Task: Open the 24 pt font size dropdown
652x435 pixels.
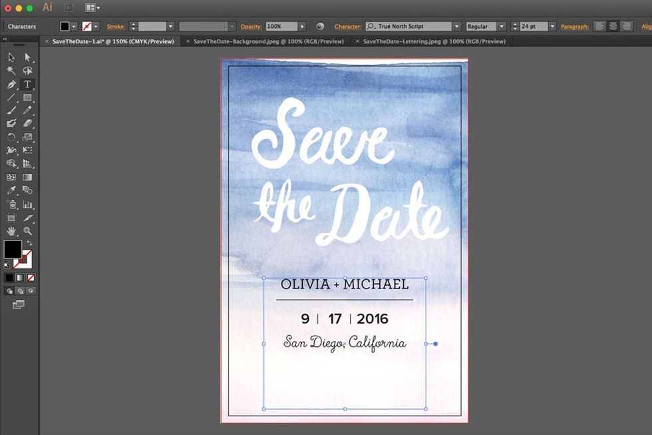Action: [x=552, y=27]
